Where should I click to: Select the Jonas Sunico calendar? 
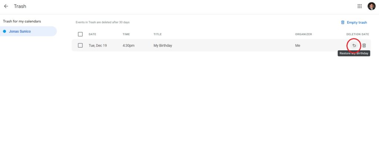[28, 31]
